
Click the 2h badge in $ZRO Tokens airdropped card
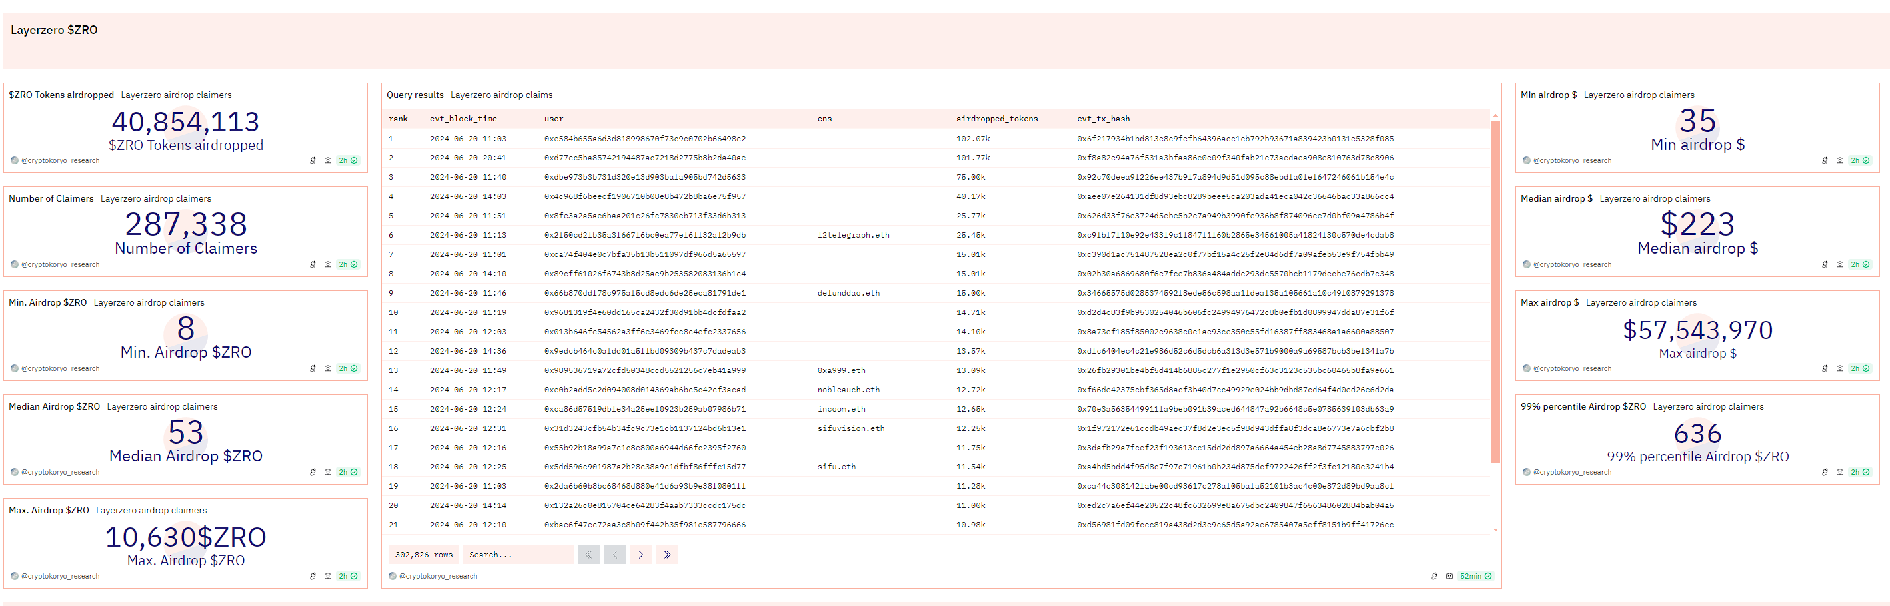coord(348,160)
